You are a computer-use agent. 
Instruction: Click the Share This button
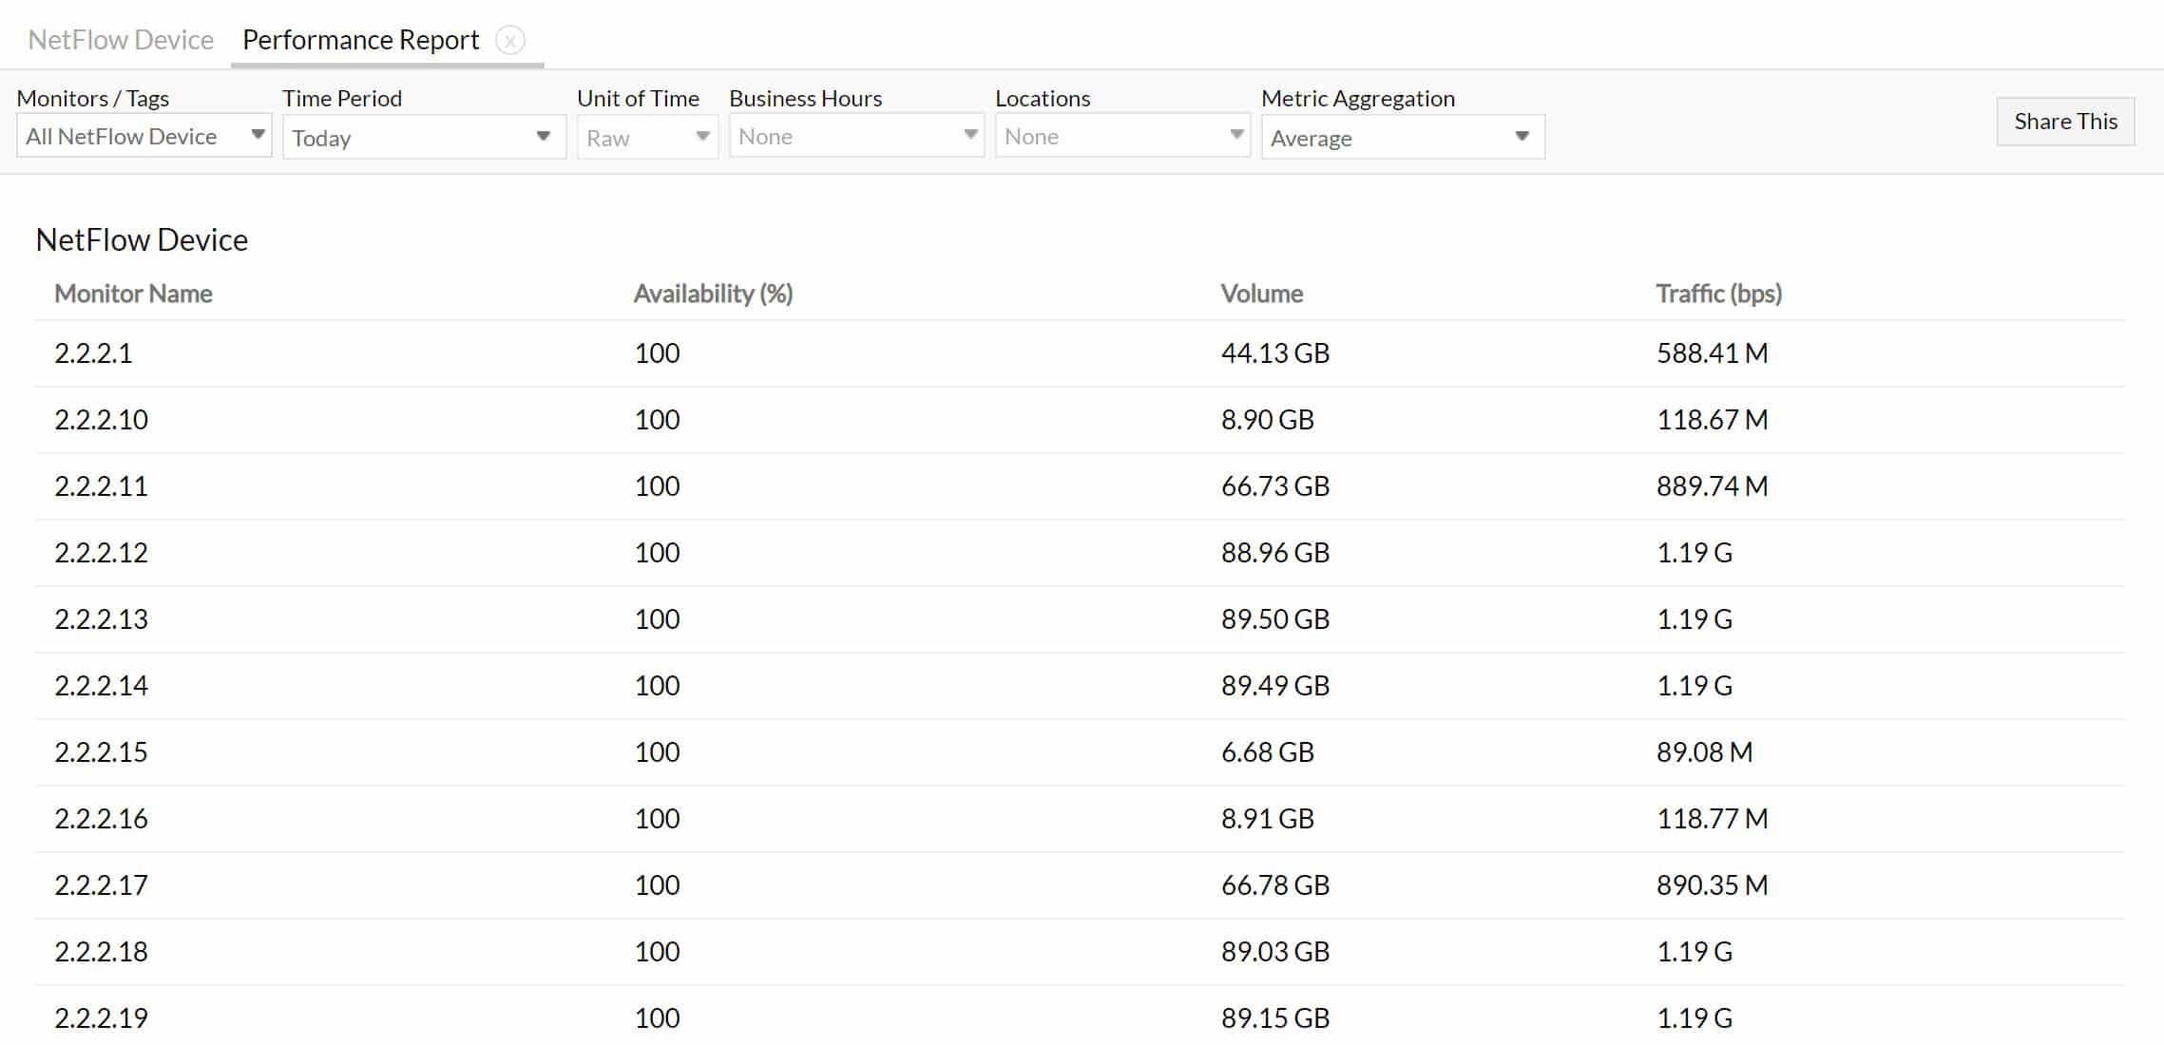(x=2065, y=122)
